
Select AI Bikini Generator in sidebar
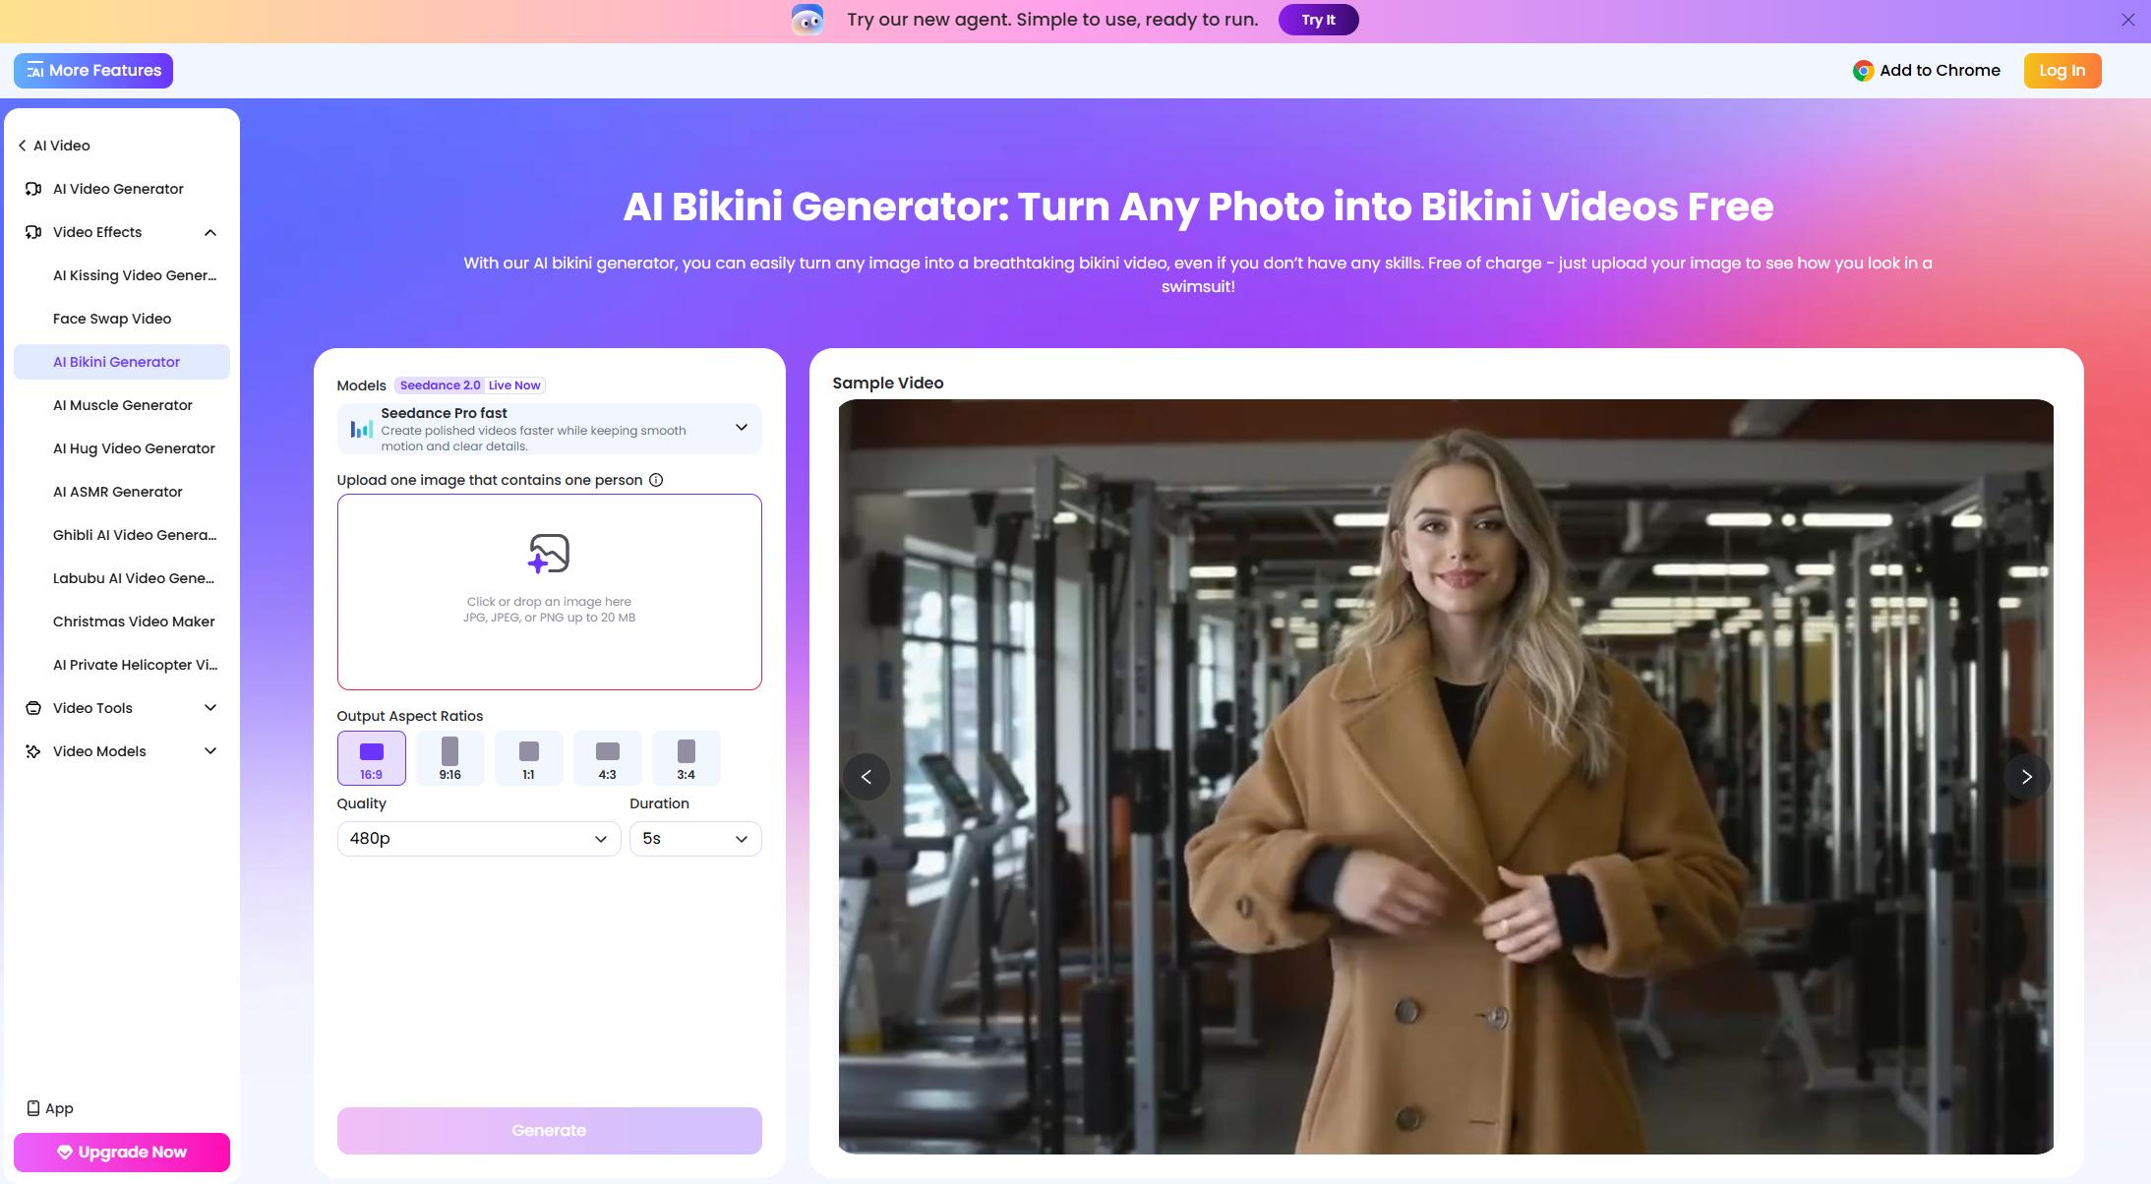tap(122, 362)
